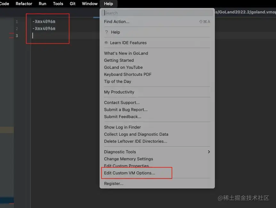Click the question mark icon beside Help
The image size is (276, 208).
(106, 32)
